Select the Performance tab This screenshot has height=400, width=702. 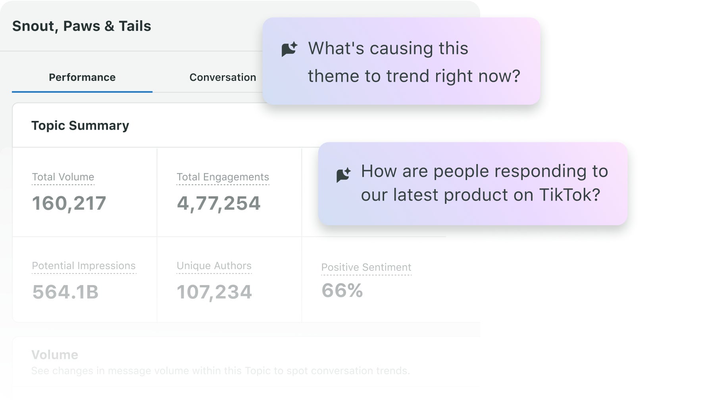[x=82, y=77]
